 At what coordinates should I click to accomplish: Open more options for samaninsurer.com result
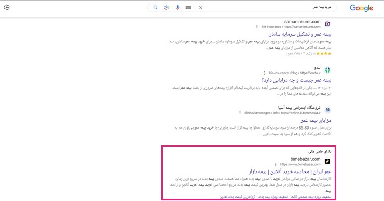(x=257, y=26)
